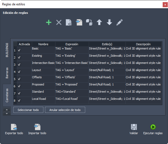Disable the Offsets rule checkbox
168x144 pixels.
point(19,79)
